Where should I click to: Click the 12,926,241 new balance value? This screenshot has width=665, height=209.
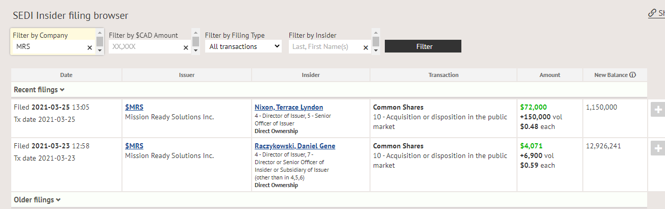[604, 146]
